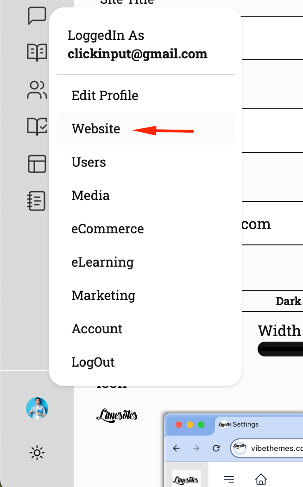Open the hamburger menu in preview
The image size is (303, 487).
click(x=229, y=479)
